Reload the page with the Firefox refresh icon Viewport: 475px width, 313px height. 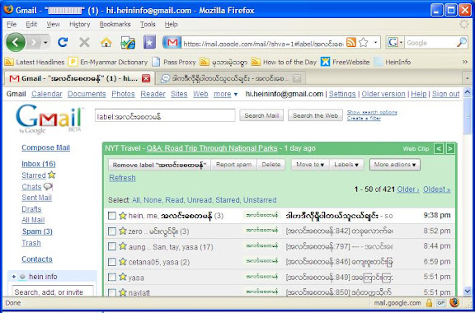point(63,42)
